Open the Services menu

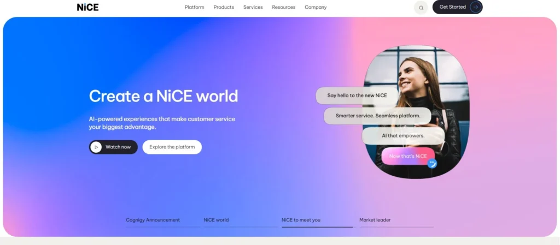tap(253, 7)
